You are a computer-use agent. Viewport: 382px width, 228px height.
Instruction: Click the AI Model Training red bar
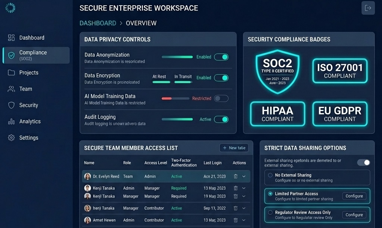click(167, 98)
